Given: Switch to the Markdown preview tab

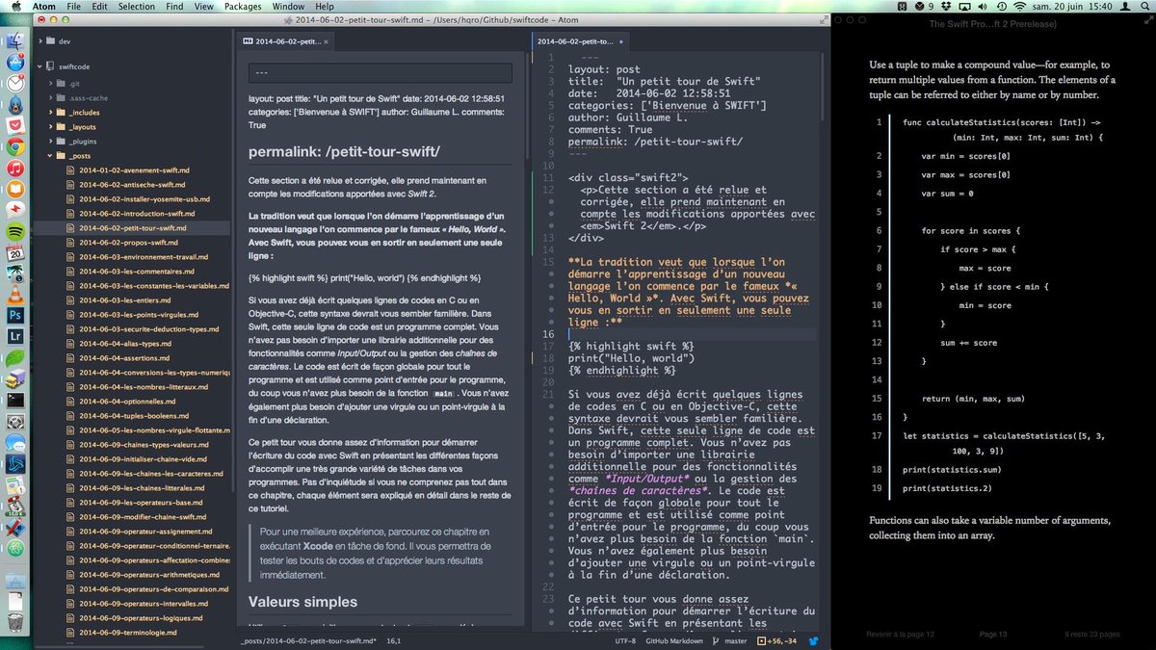Looking at the screenshot, I should (x=285, y=42).
